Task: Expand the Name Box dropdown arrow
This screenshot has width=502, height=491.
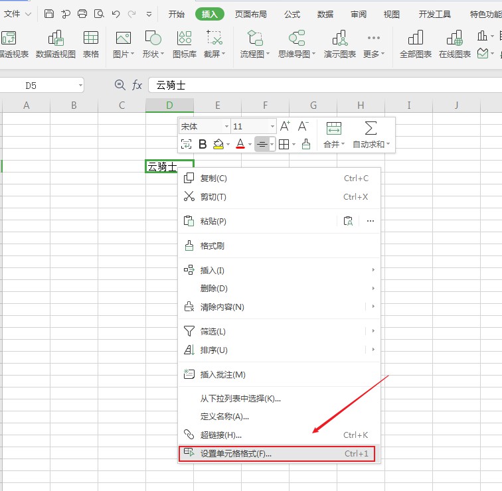Action: (x=80, y=86)
